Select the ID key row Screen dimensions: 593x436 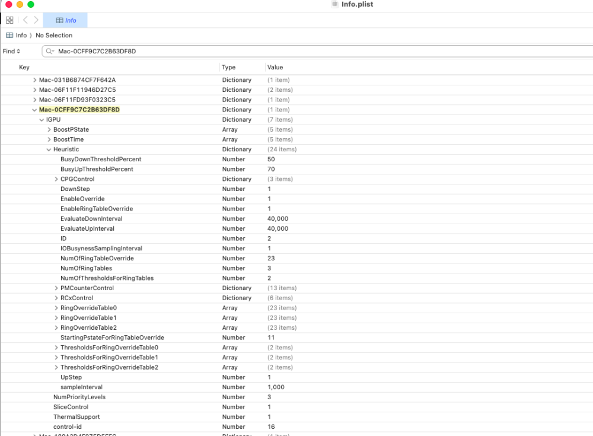coord(296,238)
